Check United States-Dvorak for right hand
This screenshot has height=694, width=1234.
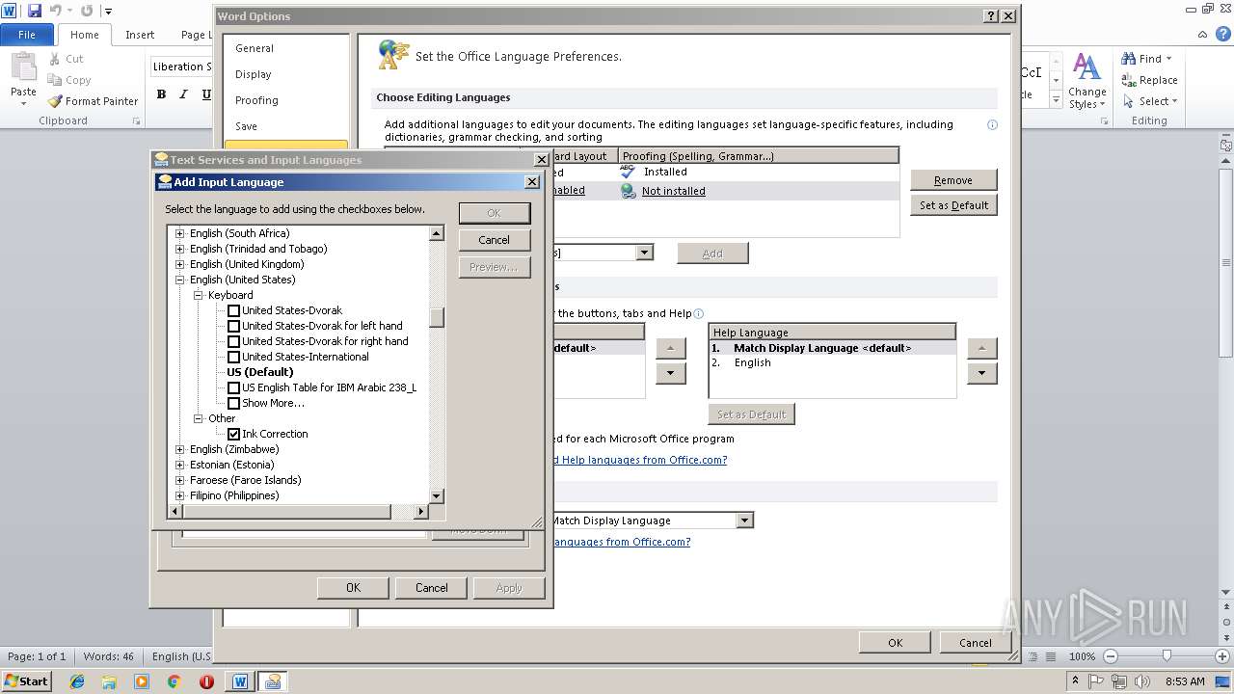(233, 341)
